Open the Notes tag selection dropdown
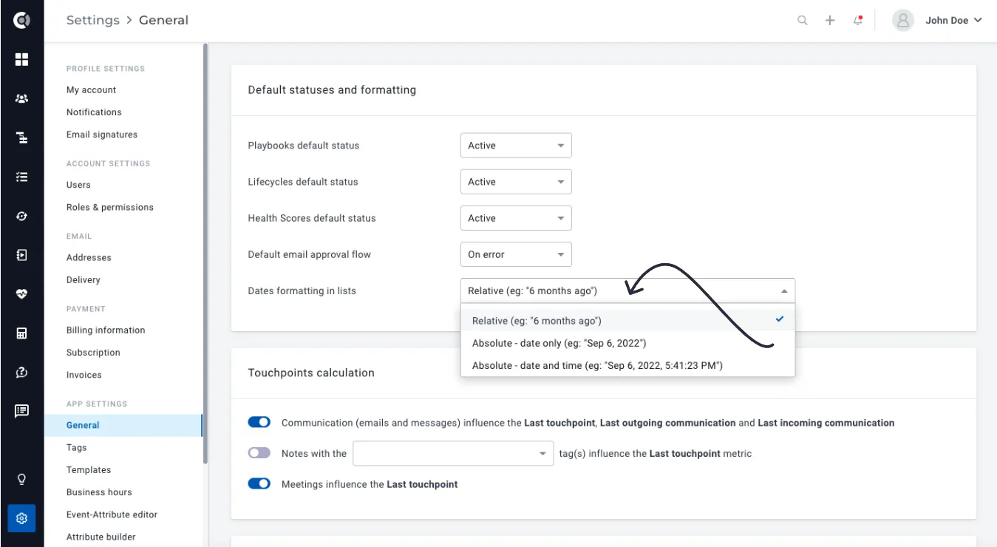The image size is (997, 547). tap(453, 453)
